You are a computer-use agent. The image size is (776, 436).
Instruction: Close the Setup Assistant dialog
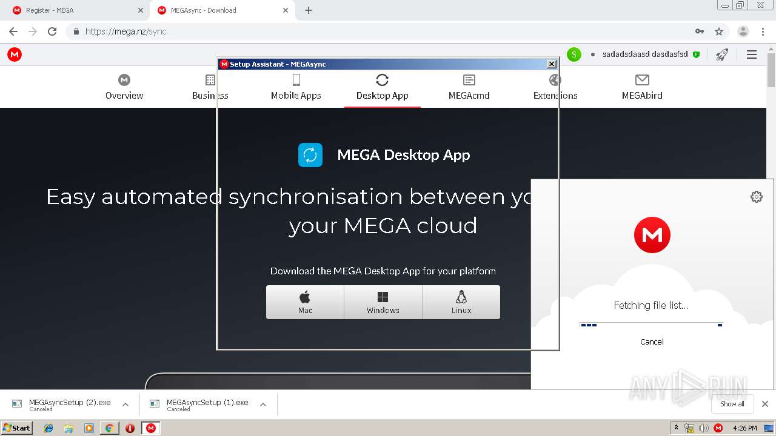[551, 64]
